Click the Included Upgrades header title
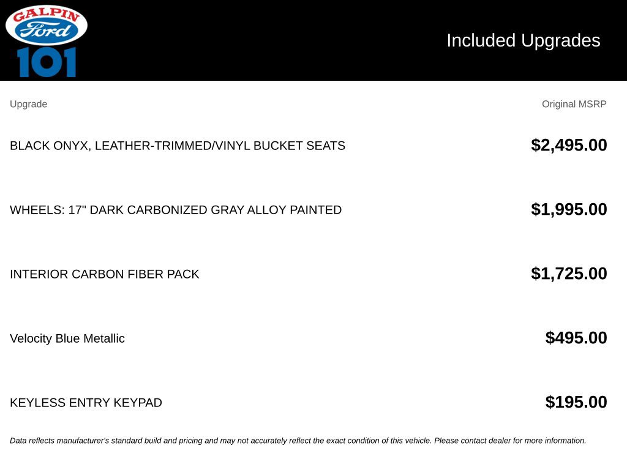Viewport: 627px width, 470px height. [523, 40]
